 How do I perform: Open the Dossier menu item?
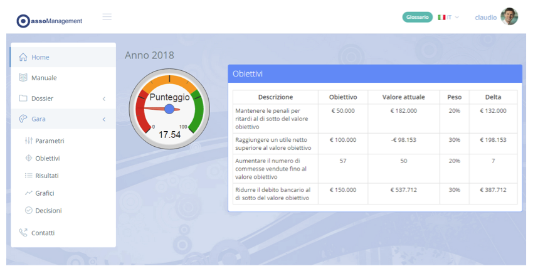tap(63, 98)
